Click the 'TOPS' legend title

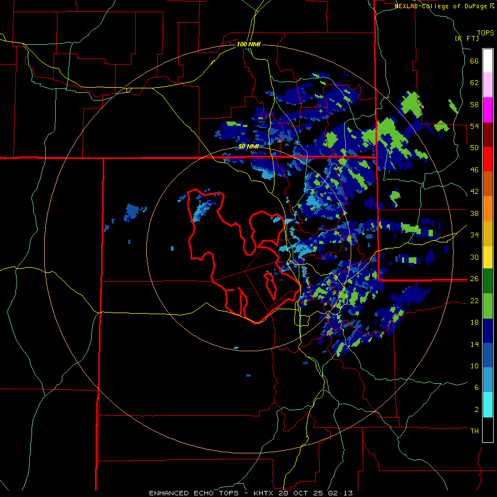pos(485,33)
